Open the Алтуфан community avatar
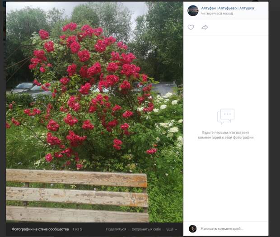280x237 pixels. 193,11
